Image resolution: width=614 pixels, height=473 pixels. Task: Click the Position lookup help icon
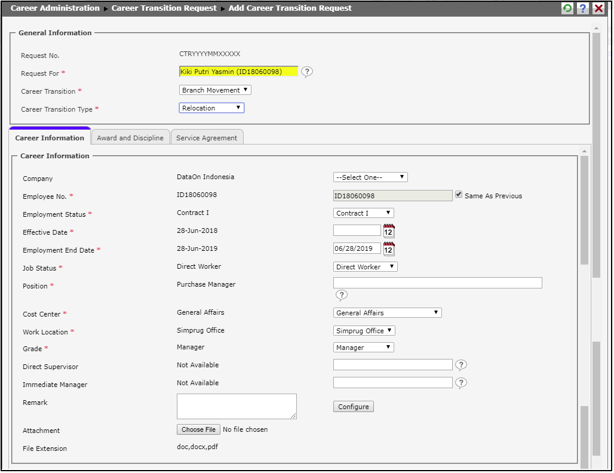pos(342,295)
